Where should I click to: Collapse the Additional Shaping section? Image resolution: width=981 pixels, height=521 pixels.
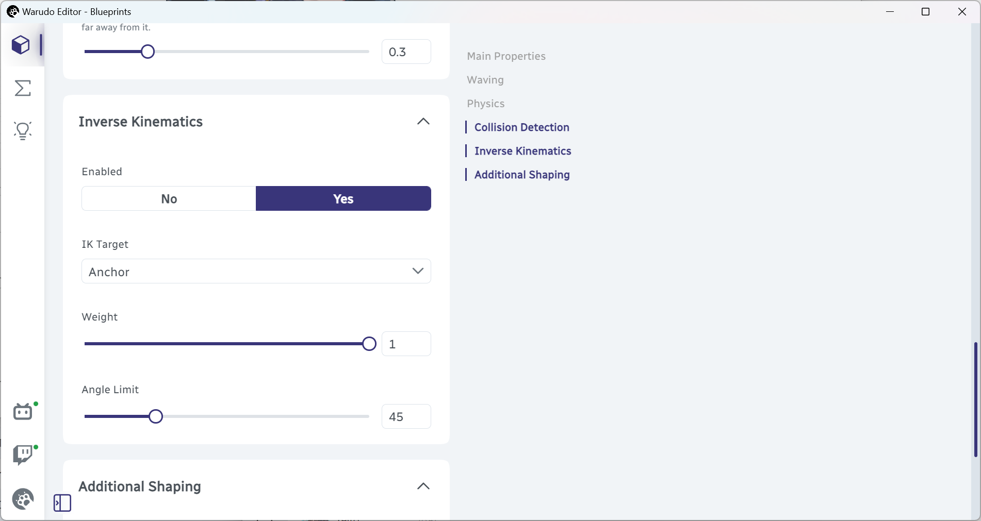pyautogui.click(x=423, y=486)
